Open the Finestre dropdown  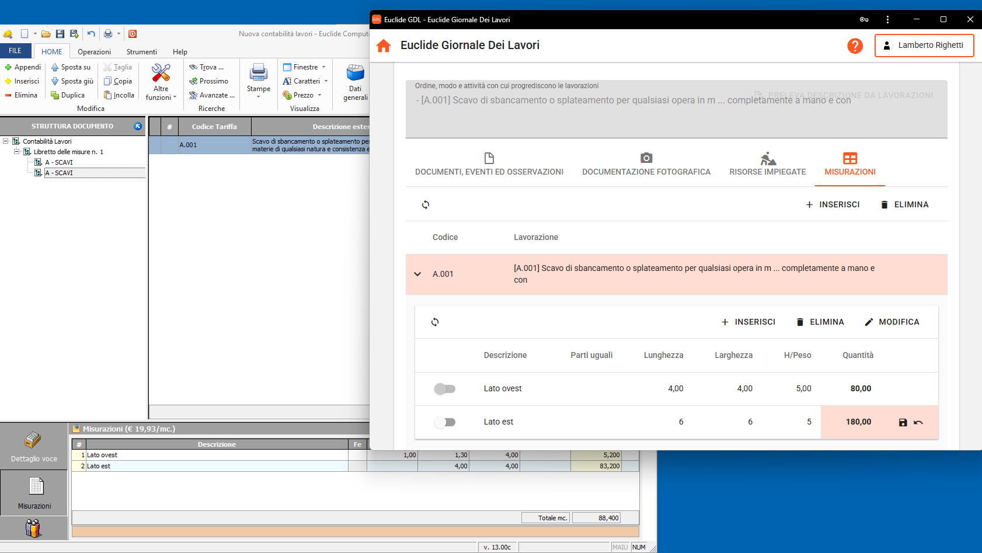coord(305,67)
